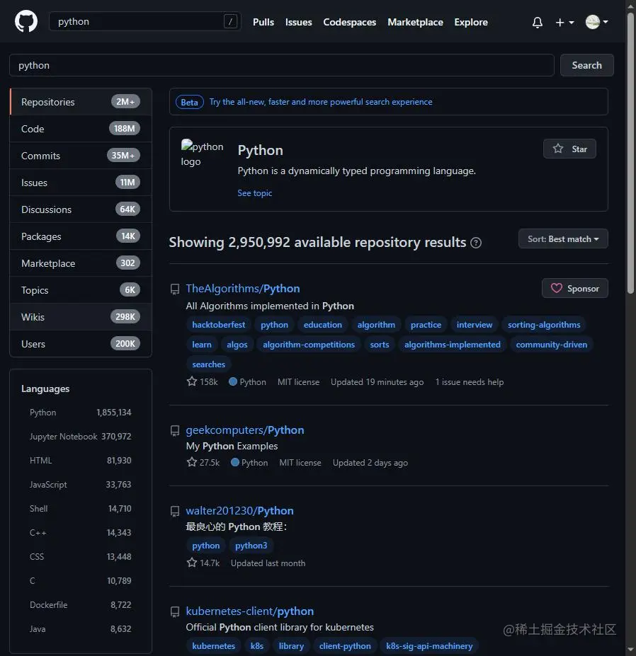Click the Search button
Viewport: 636px width, 656px height.
[586, 65]
